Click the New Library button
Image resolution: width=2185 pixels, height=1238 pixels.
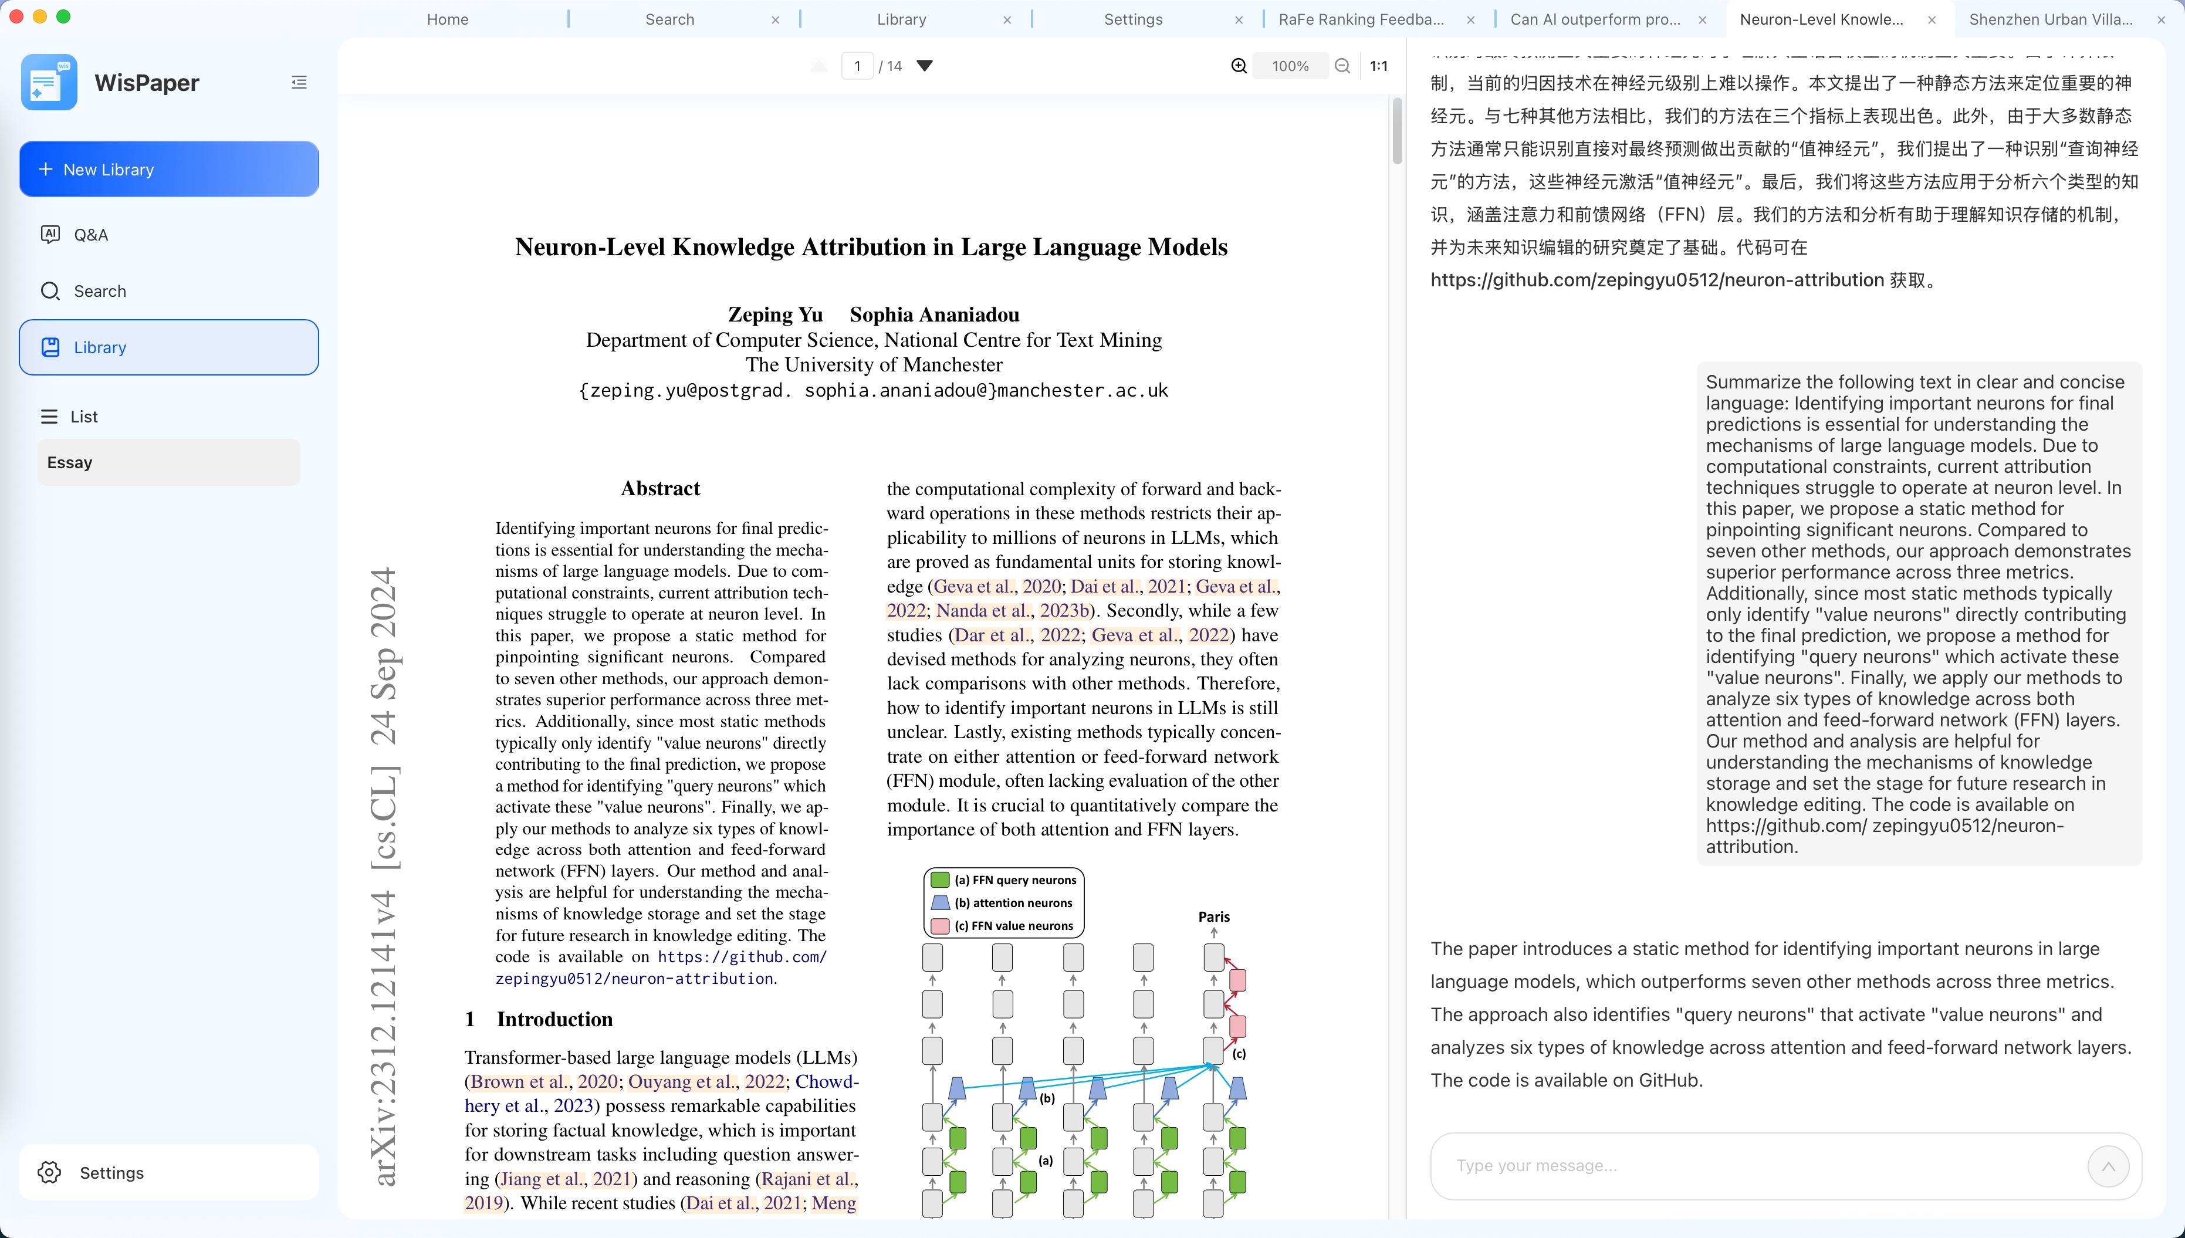(169, 169)
